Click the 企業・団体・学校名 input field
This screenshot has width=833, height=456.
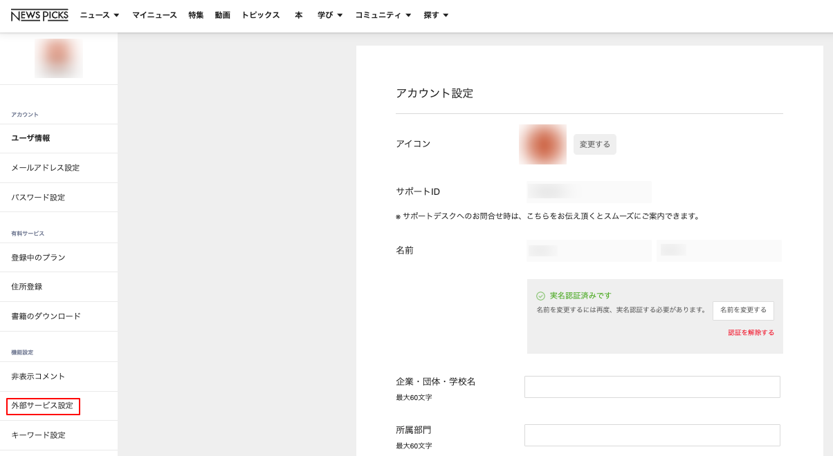[652, 386]
